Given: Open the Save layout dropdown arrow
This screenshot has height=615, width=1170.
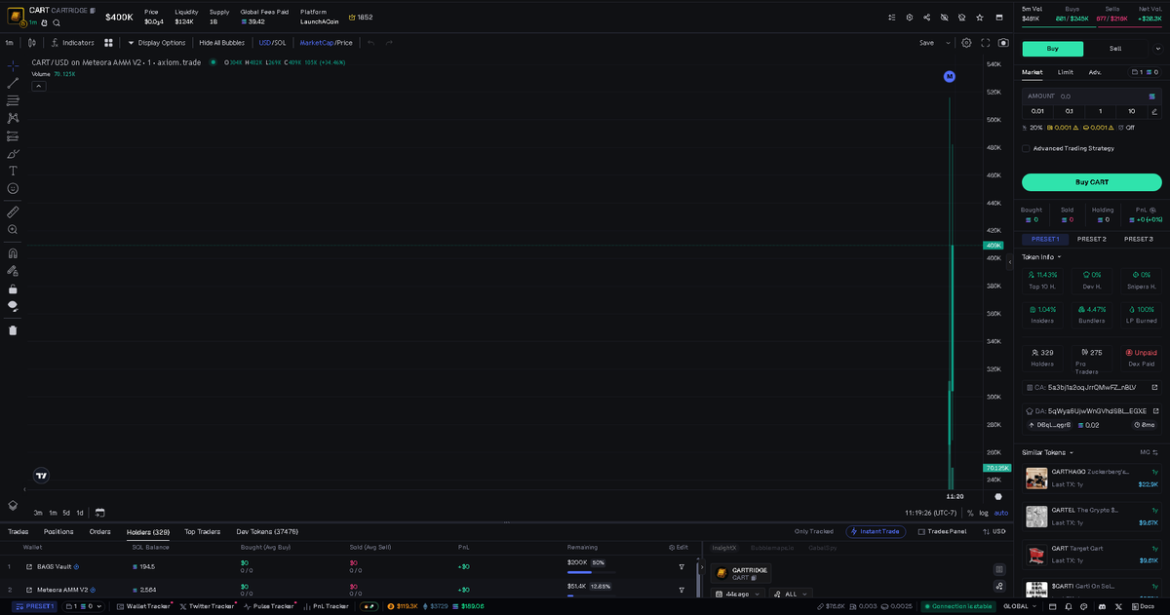Looking at the screenshot, I should click(949, 43).
